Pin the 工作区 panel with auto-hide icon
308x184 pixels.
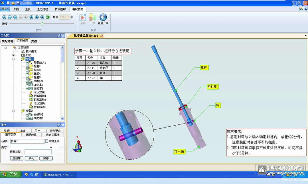(59, 36)
